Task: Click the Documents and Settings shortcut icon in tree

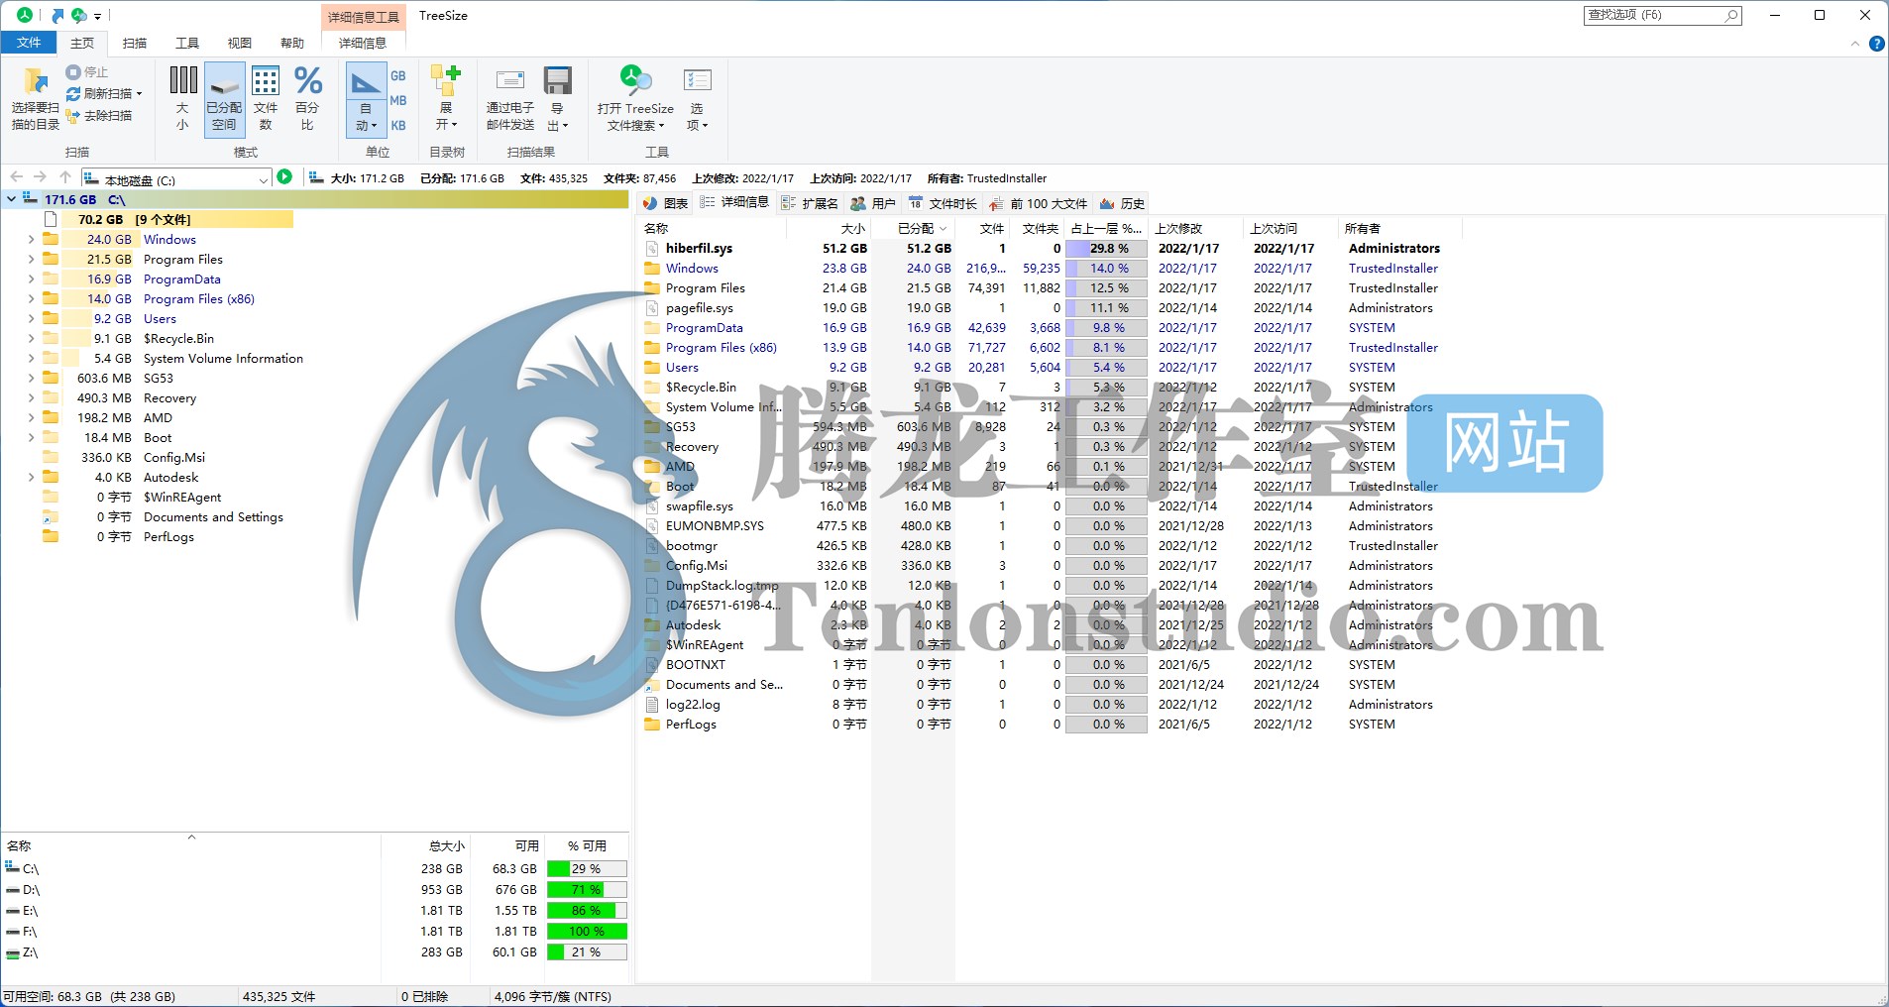Action: [50, 516]
